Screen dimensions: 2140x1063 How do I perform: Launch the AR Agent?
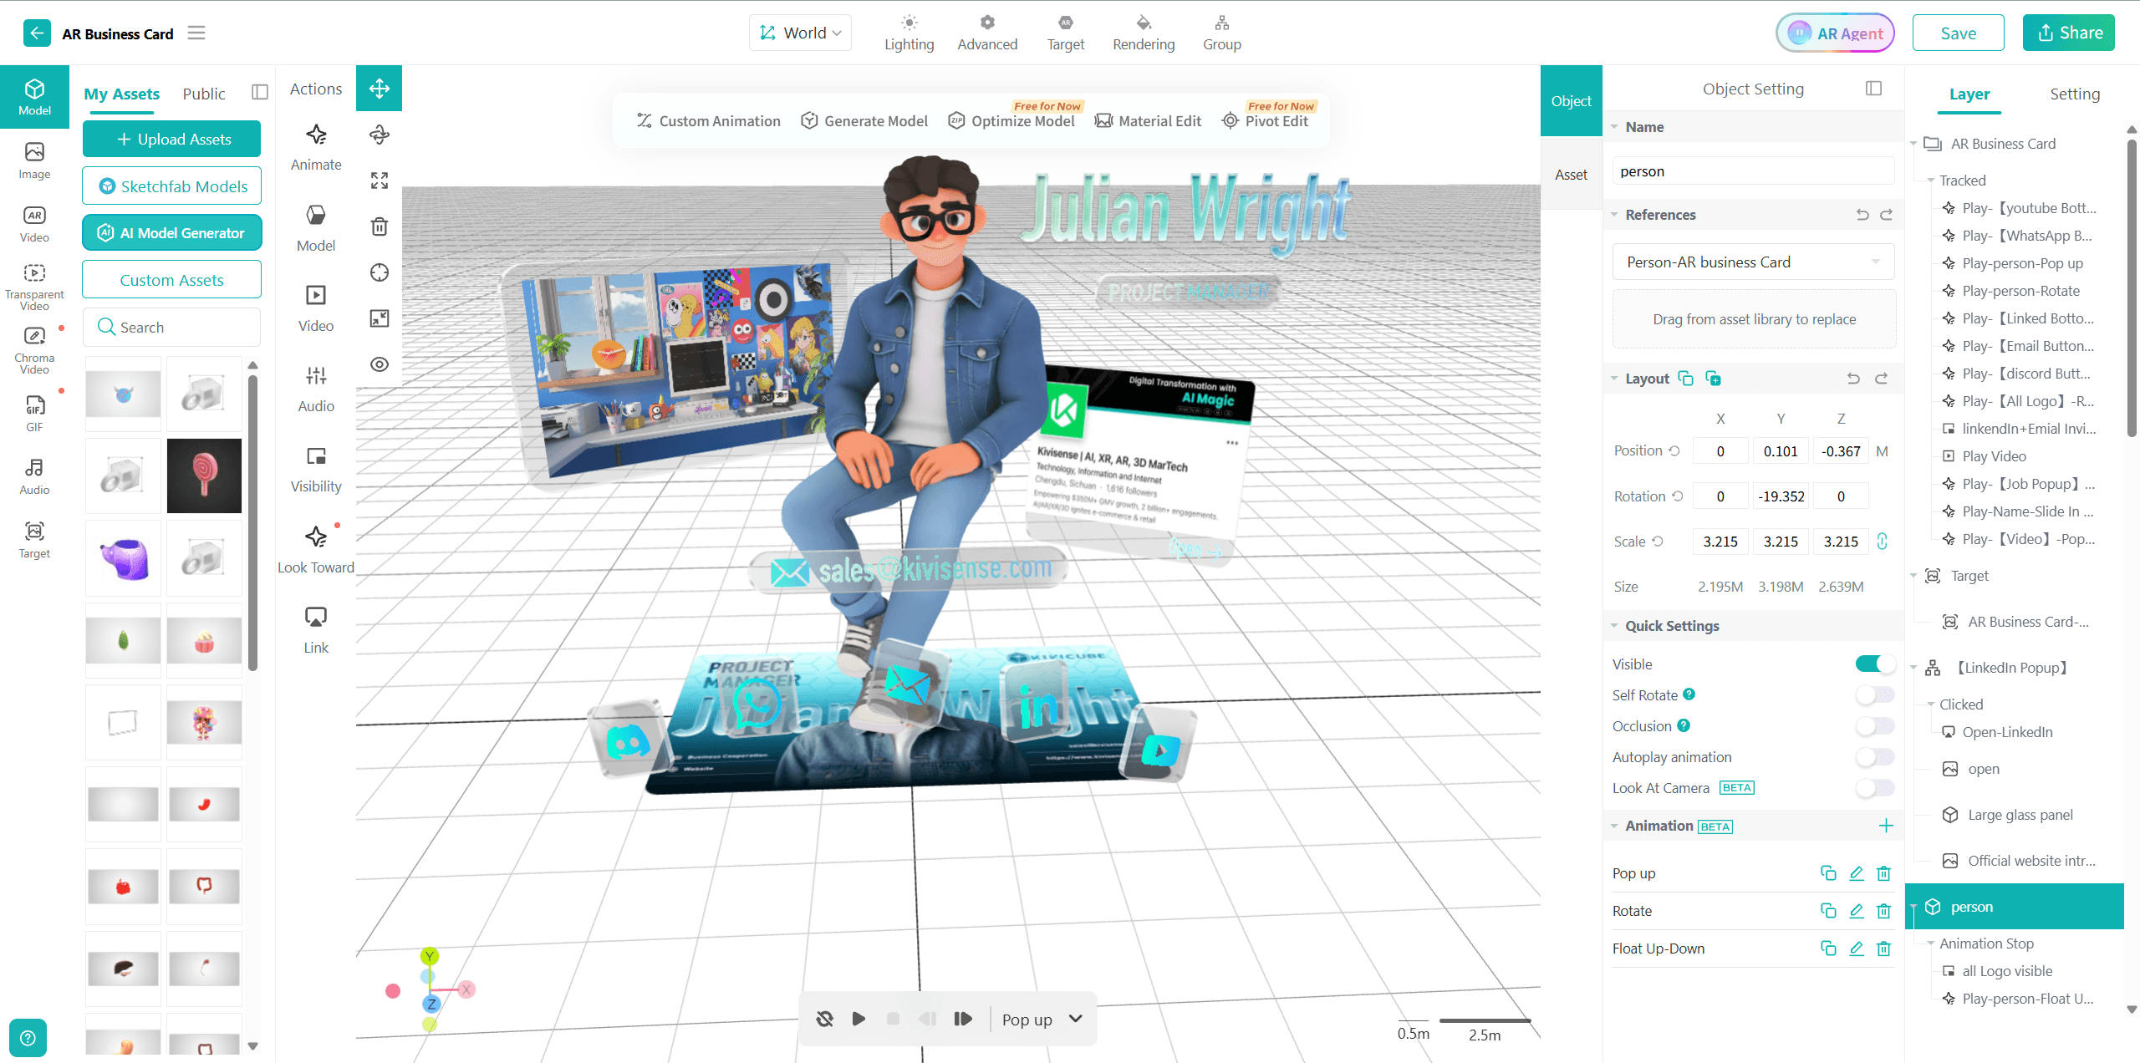(1834, 33)
